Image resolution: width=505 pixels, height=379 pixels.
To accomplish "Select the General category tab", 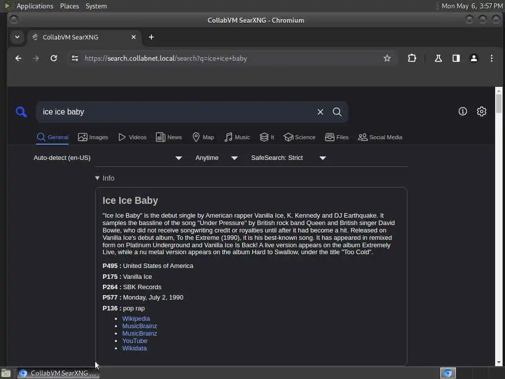I will (52, 137).
